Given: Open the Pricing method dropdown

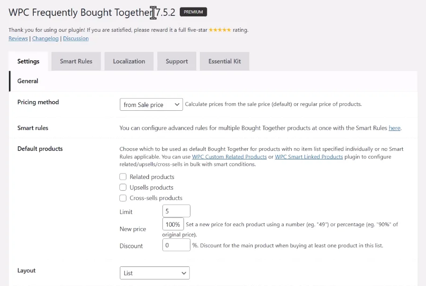Looking at the screenshot, I should (151, 105).
